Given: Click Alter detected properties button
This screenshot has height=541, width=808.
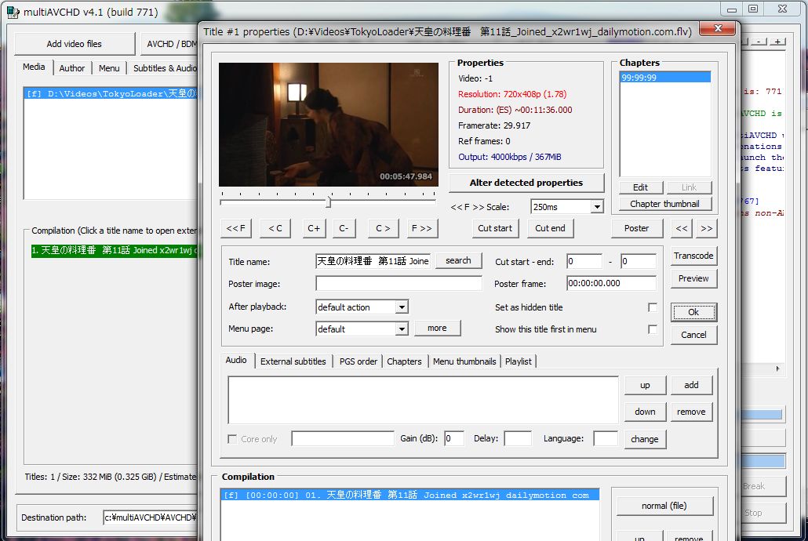Looking at the screenshot, I should [526, 183].
